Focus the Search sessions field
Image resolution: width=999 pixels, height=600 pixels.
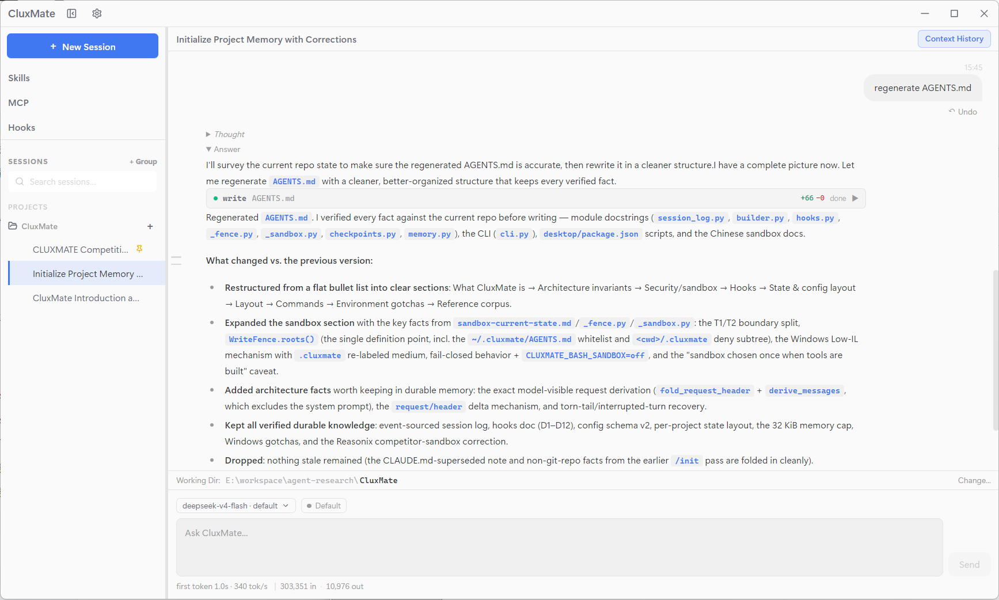point(82,181)
